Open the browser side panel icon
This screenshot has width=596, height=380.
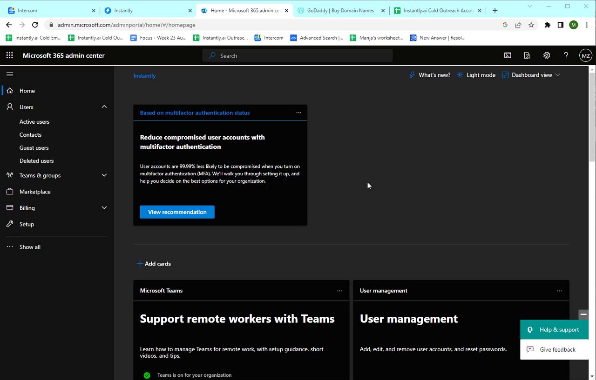pos(561,25)
